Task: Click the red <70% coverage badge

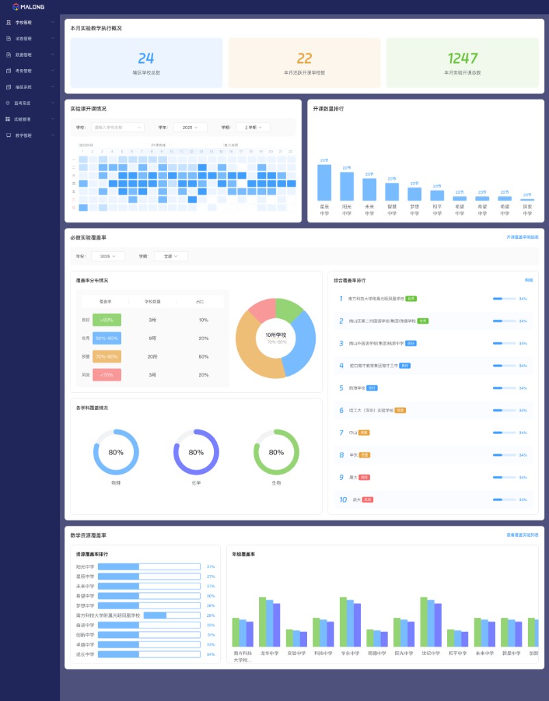Action: tap(107, 375)
